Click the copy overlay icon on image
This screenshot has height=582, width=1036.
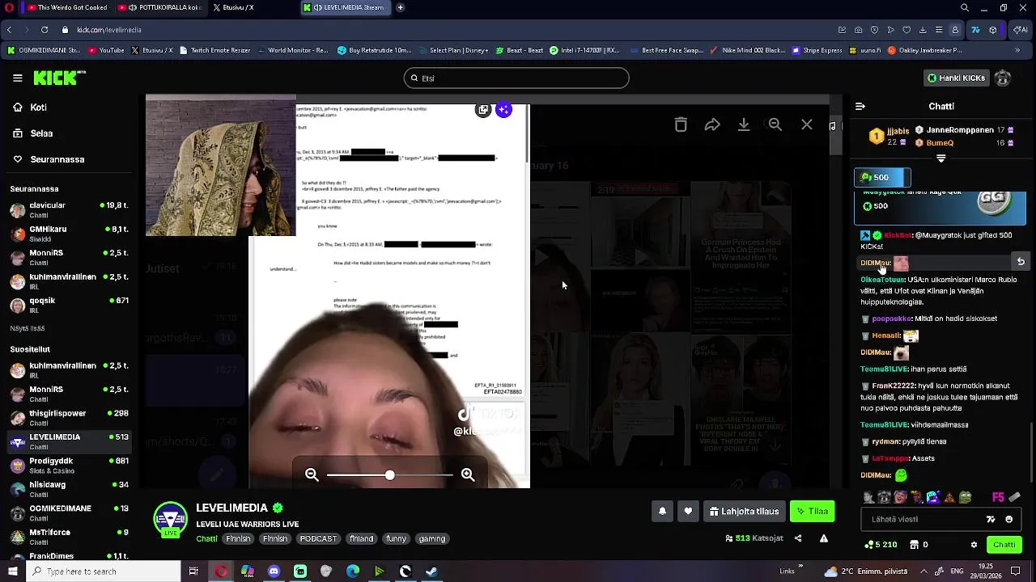pos(483,110)
